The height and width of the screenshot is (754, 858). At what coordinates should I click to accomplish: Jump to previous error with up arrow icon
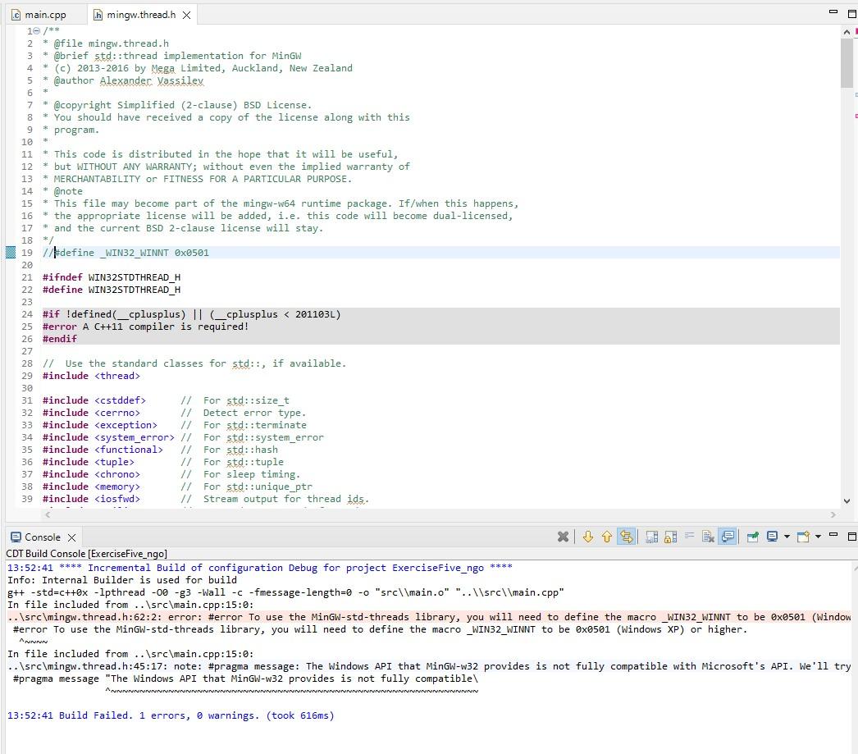coord(607,537)
